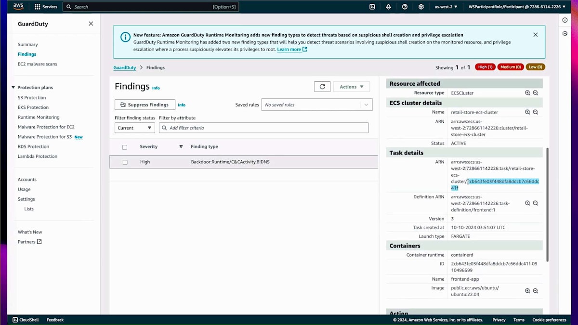Toggle the select-all findings checkbox
This screenshot has height=325, width=578.
click(x=125, y=147)
